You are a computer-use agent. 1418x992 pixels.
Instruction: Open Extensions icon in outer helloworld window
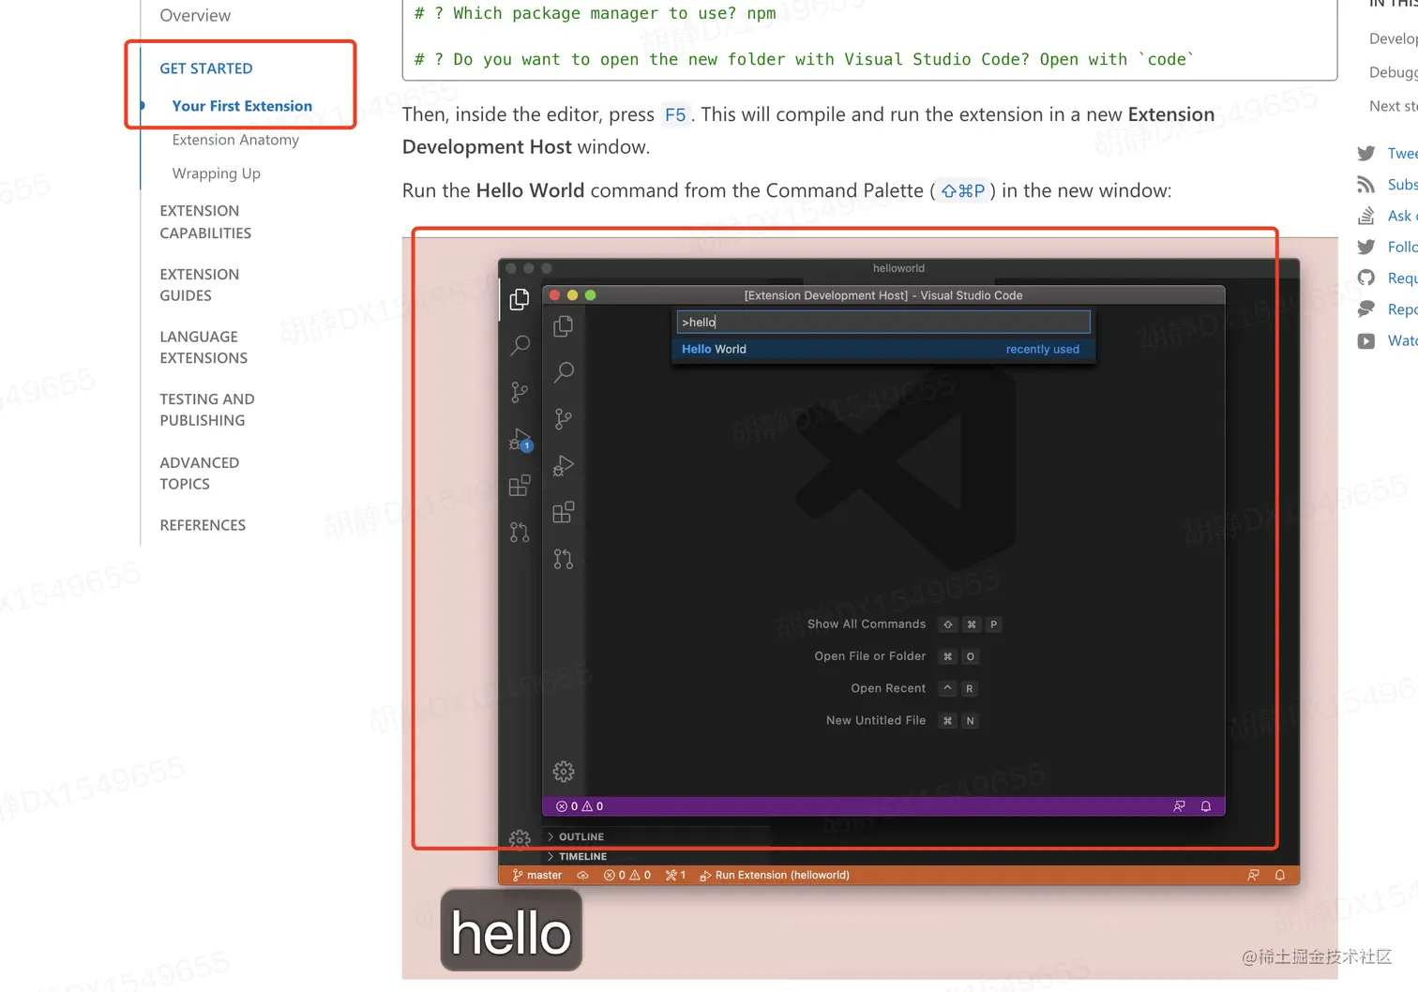520,486
